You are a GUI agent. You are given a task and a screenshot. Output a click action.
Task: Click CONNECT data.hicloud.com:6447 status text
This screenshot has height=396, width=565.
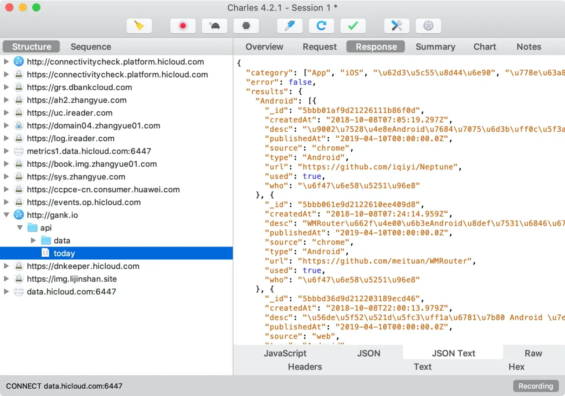[x=64, y=386]
